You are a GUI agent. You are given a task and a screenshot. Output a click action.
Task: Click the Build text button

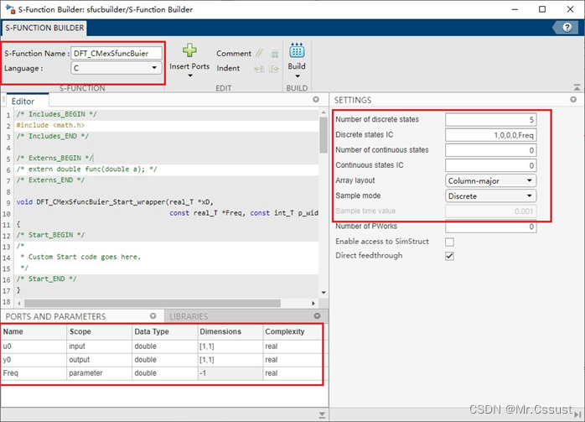297,66
